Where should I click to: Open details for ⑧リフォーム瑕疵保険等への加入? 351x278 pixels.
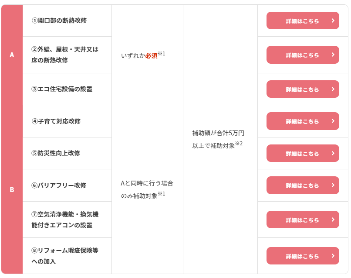click(x=302, y=256)
